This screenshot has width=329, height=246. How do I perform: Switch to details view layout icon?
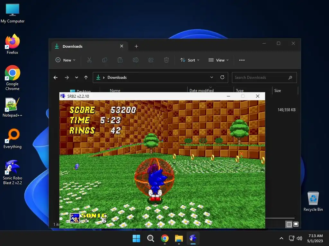[x=289, y=224]
